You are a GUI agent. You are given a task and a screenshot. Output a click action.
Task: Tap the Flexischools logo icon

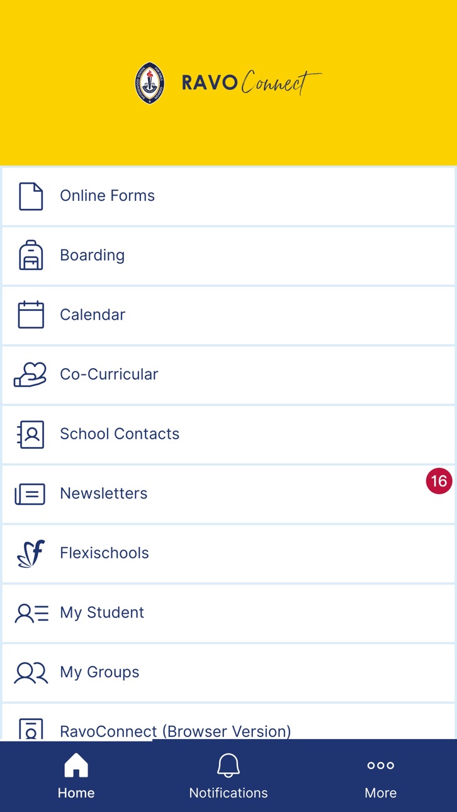(x=31, y=553)
